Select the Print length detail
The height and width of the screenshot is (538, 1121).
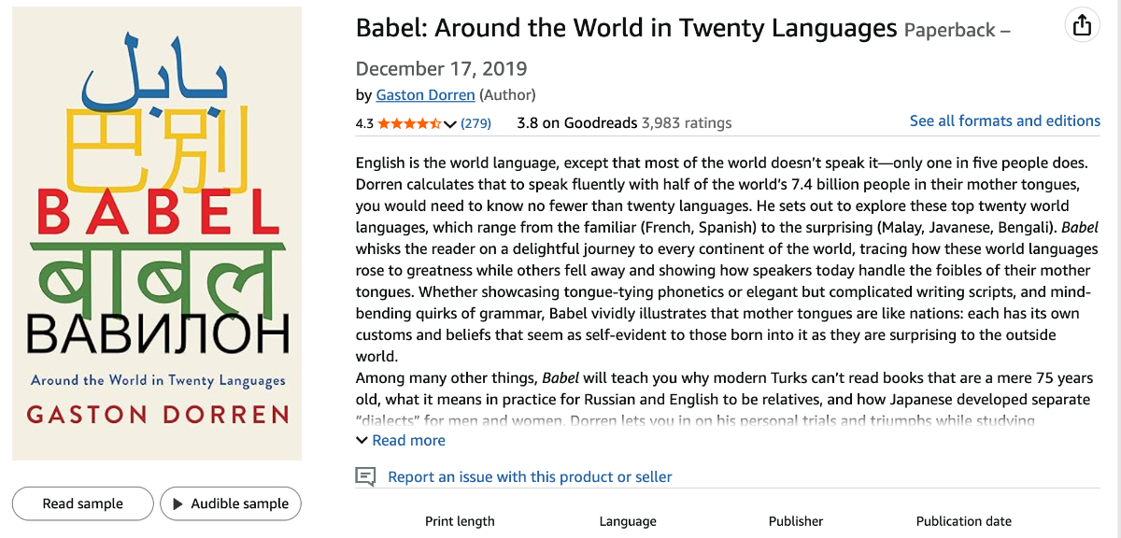point(460,521)
